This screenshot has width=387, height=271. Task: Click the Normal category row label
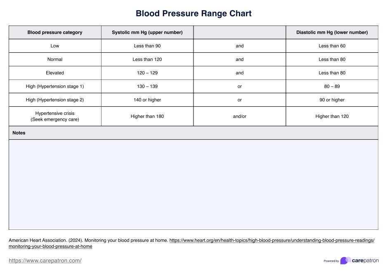[55, 59]
